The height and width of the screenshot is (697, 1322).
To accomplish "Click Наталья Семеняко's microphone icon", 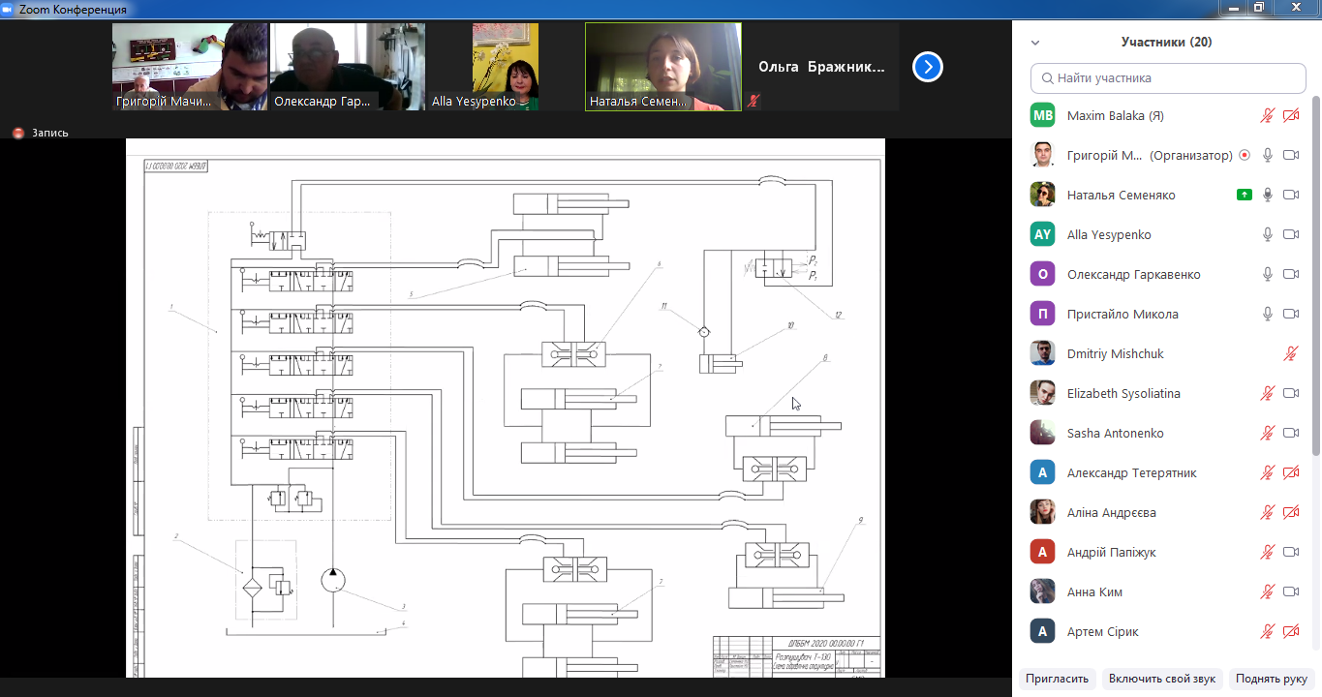I will tap(1267, 195).
